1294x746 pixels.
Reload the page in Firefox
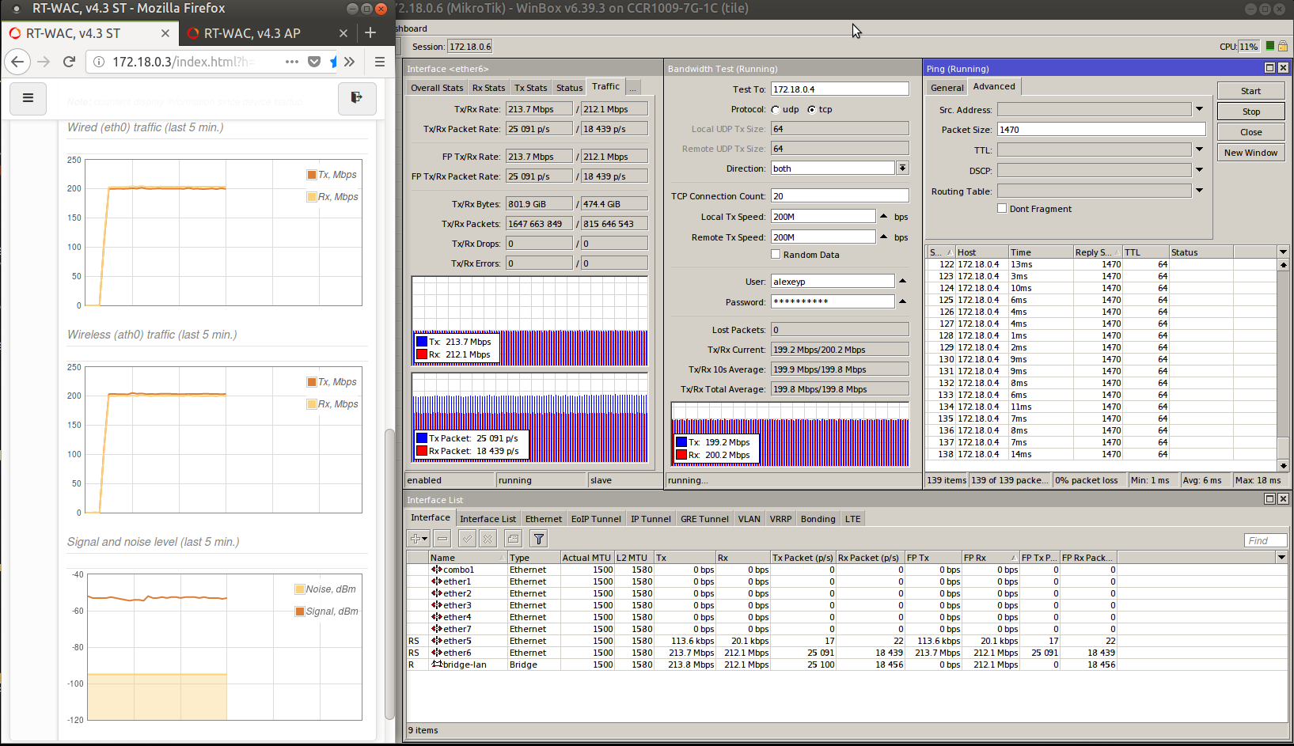click(69, 62)
